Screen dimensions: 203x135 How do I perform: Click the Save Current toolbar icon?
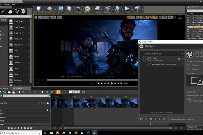coord(39,9)
